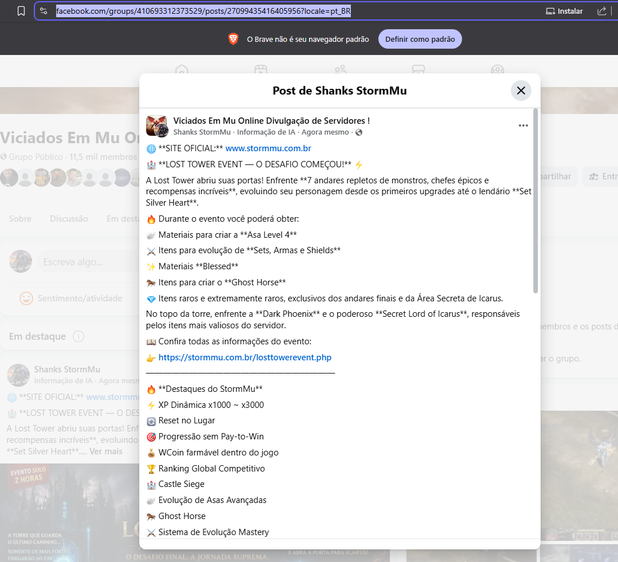Click the Escreva algo post input
This screenshot has height=562, width=618.
(89, 262)
